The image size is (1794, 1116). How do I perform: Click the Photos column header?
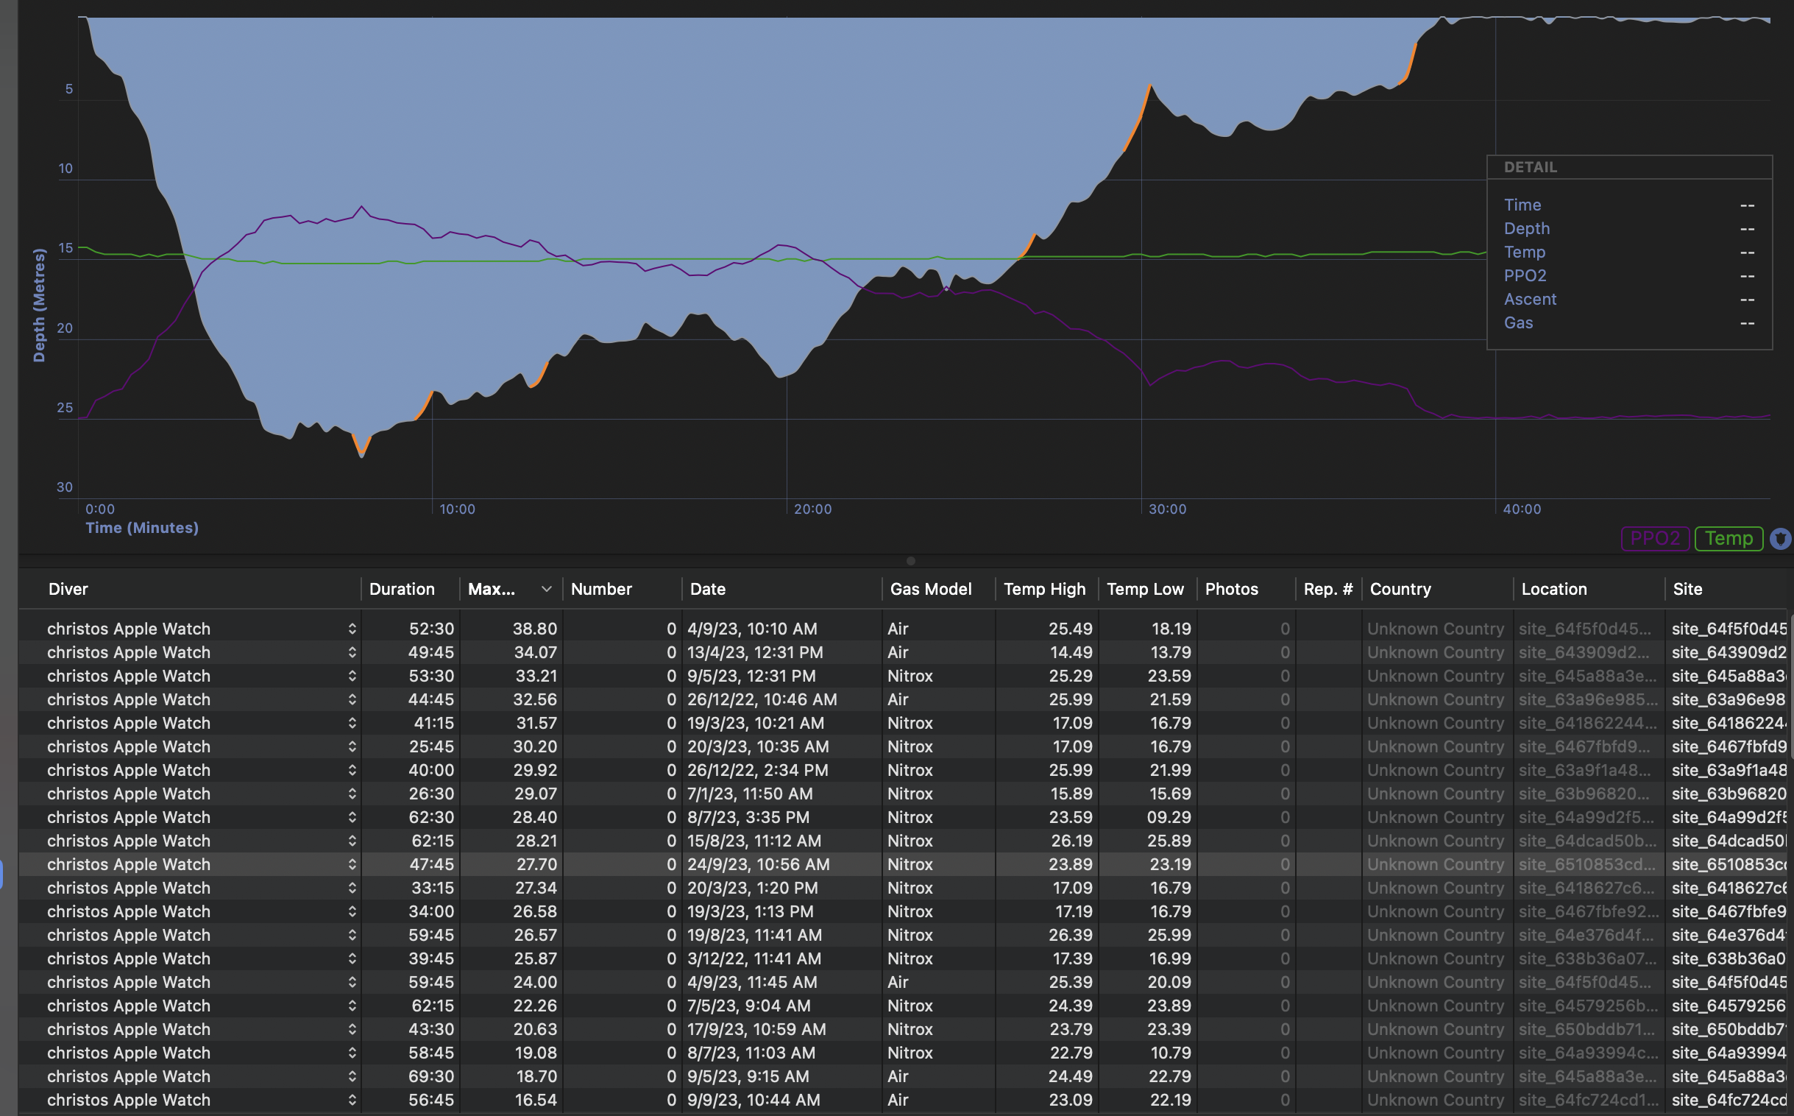pyautogui.click(x=1231, y=589)
